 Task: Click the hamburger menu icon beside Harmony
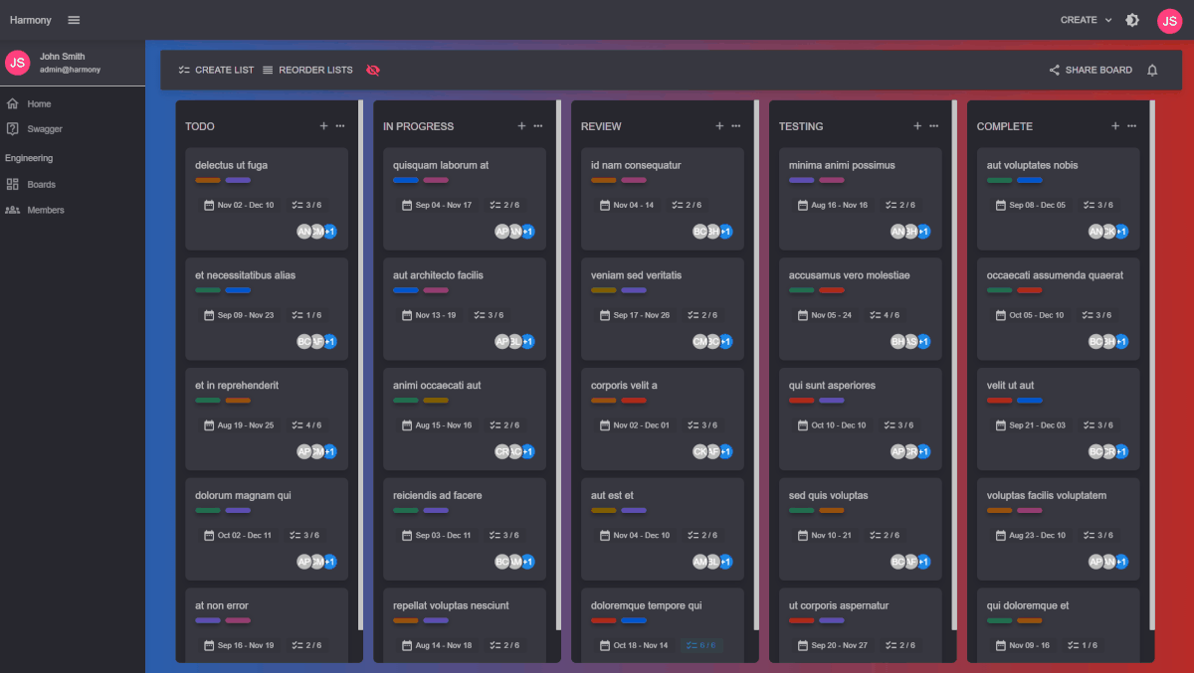[75, 20]
